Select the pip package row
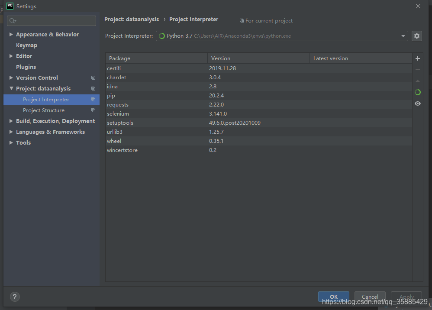Screen dimensions: 432x310 [x=259, y=95]
